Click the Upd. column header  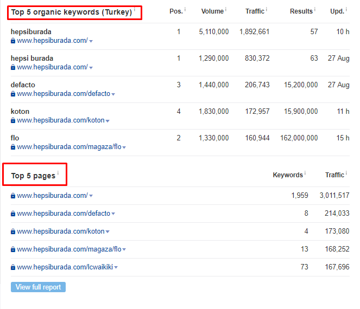tap(337, 11)
